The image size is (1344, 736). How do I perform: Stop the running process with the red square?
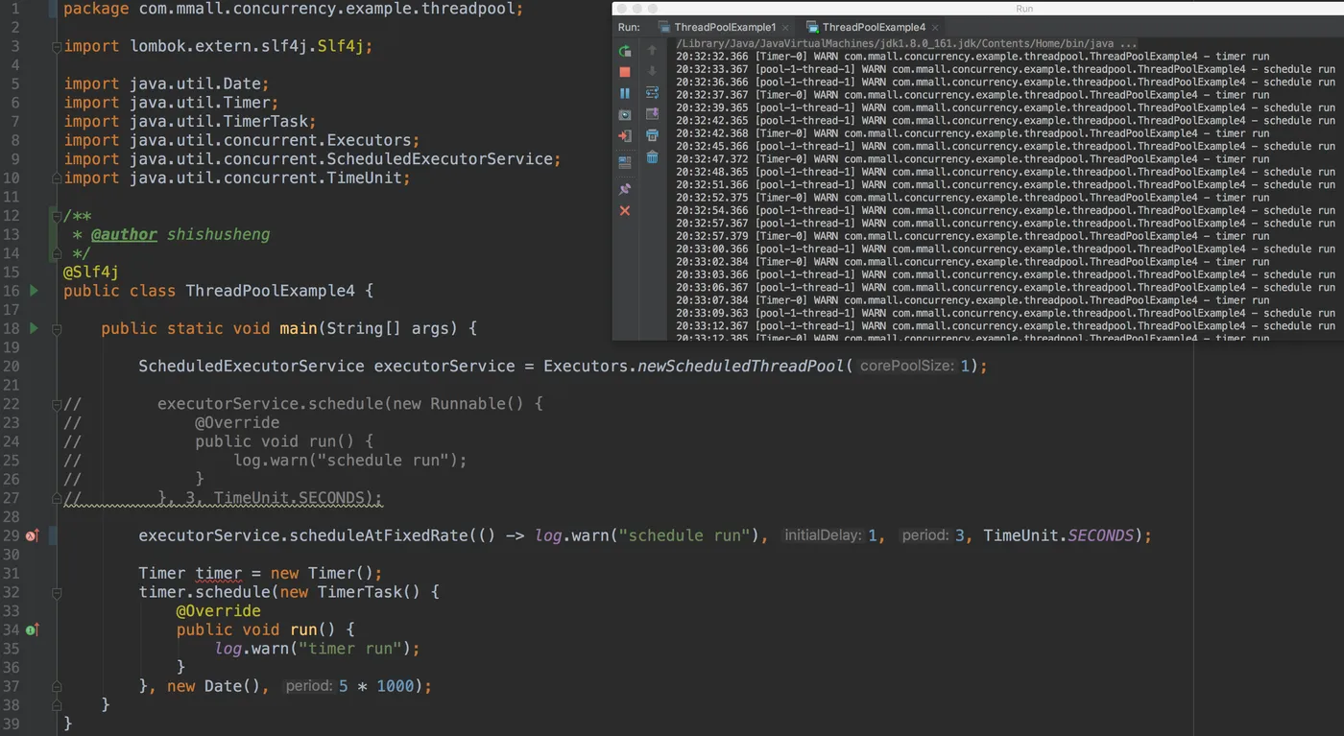coord(625,72)
